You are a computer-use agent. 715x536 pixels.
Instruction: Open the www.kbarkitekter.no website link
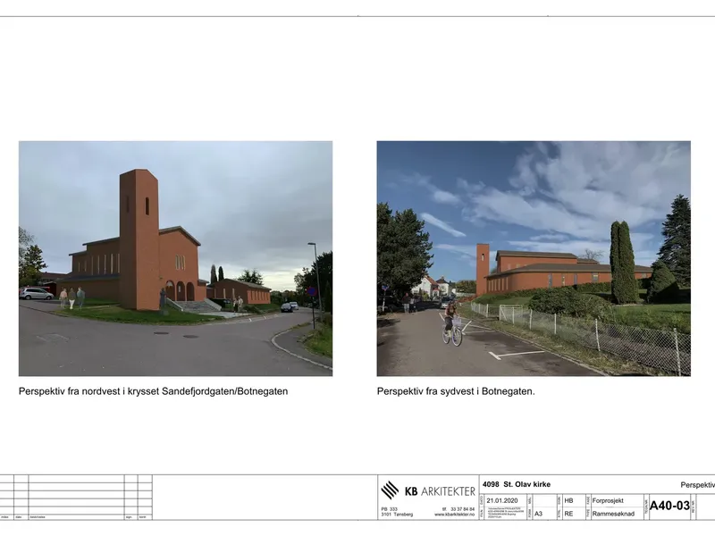tap(454, 515)
